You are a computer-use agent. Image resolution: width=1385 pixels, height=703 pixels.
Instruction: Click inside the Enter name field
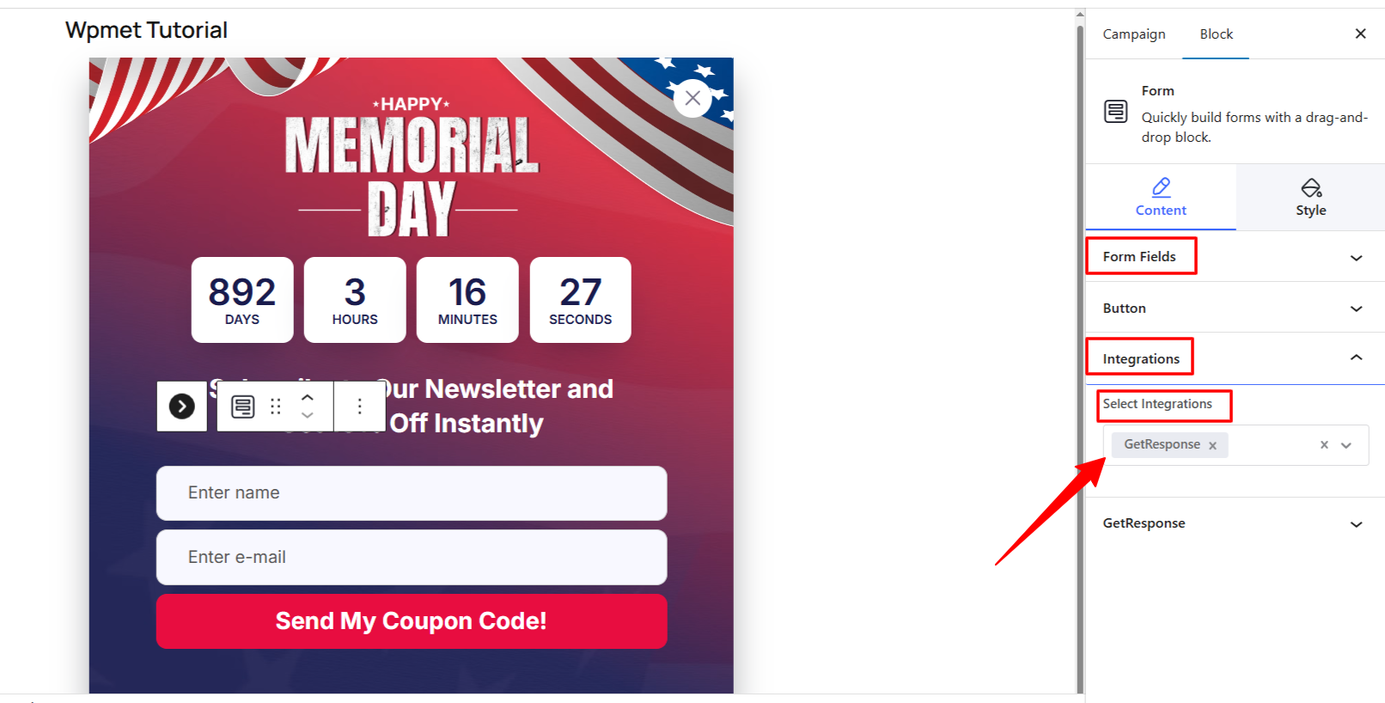(411, 492)
